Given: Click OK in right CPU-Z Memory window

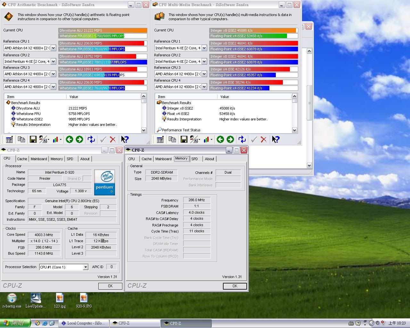Looking at the screenshot, I should tap(235, 286).
